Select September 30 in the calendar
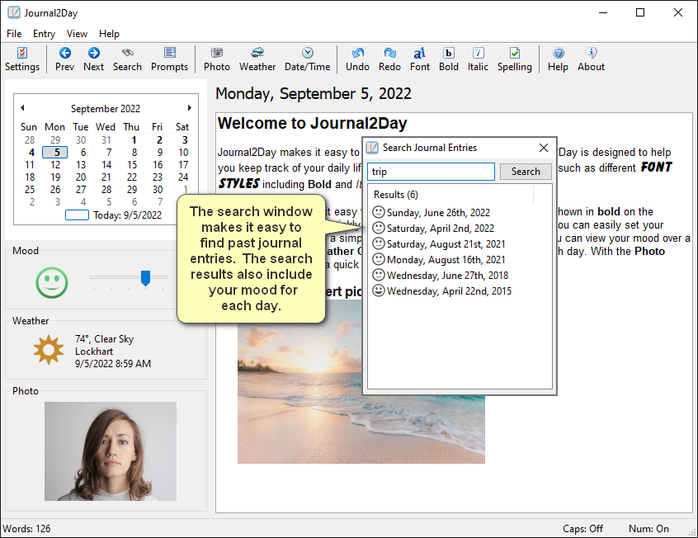 pos(158,190)
